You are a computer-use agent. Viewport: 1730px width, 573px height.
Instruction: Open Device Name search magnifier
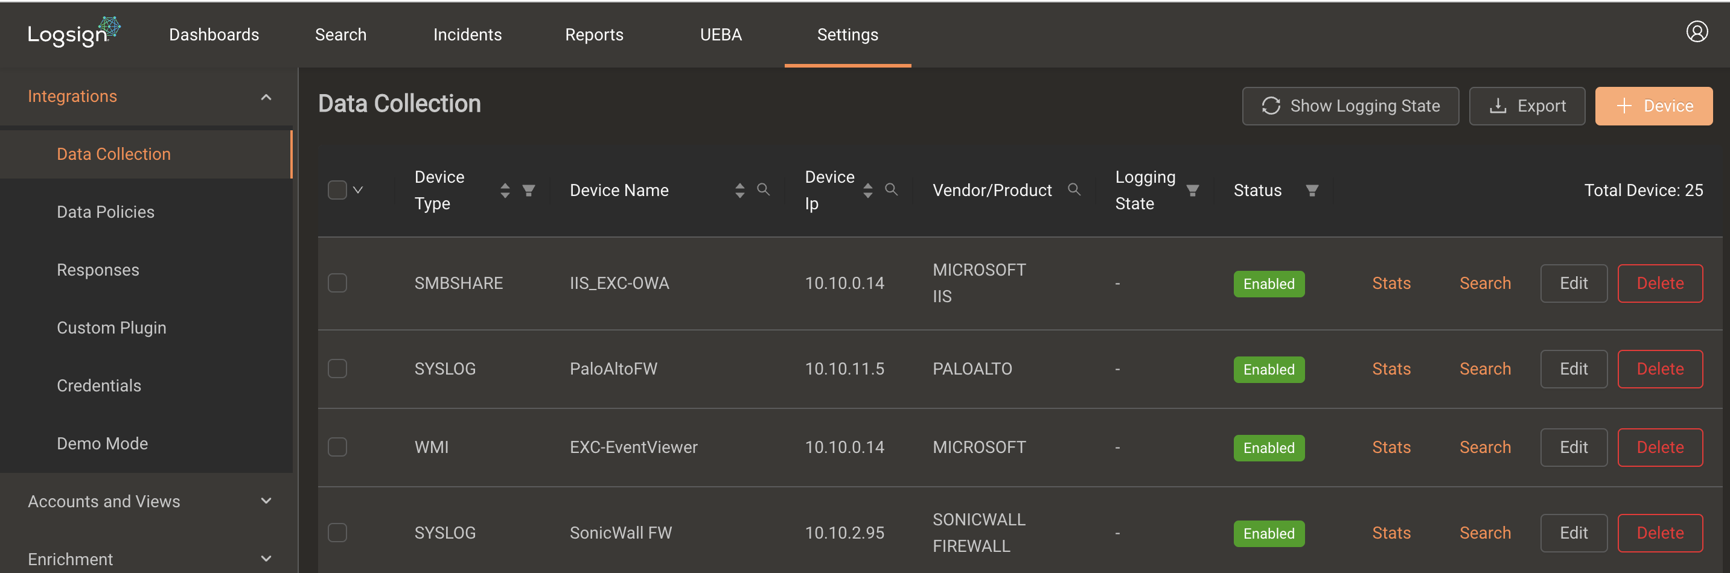[x=763, y=190]
